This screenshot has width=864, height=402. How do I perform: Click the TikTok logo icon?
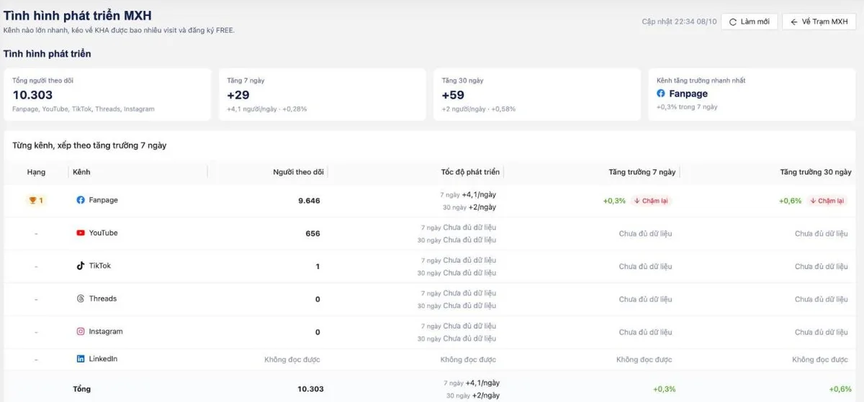tap(81, 266)
